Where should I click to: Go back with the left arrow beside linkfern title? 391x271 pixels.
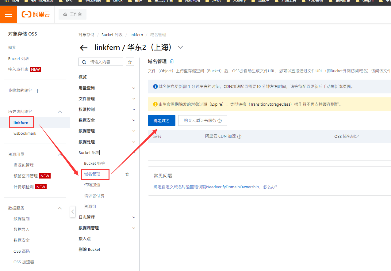tap(84, 48)
